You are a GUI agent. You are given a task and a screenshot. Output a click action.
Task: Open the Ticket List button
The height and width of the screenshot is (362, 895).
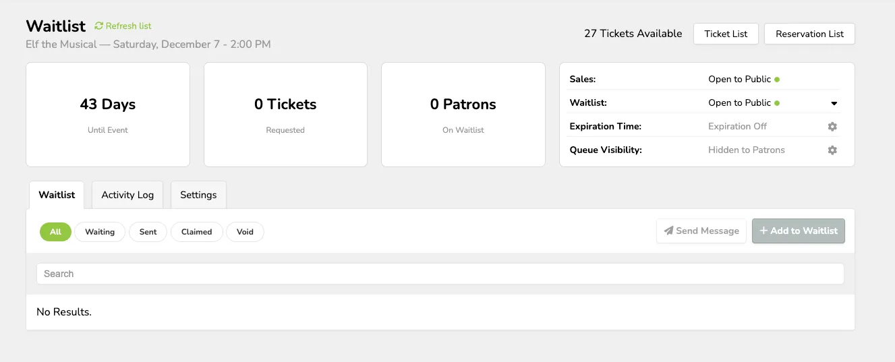[x=726, y=34]
